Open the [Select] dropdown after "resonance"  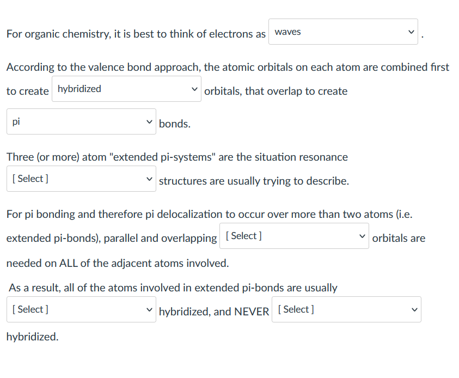81,179
